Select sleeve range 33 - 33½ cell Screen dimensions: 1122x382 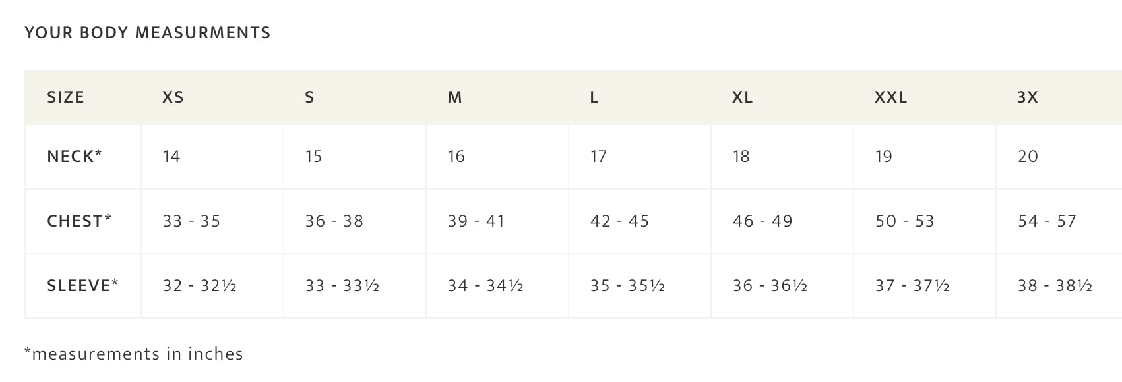click(342, 285)
